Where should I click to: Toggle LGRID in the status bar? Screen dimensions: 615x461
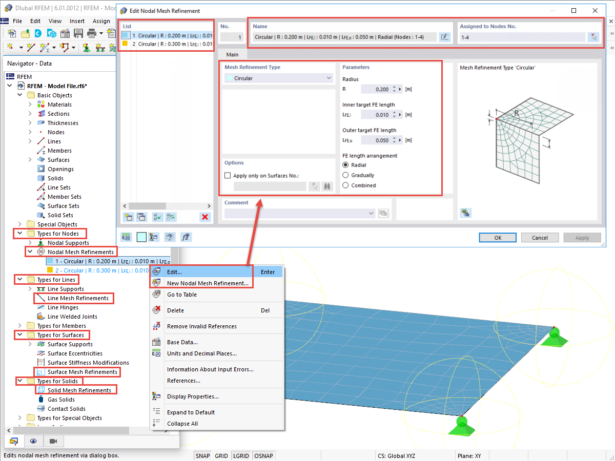point(241,455)
